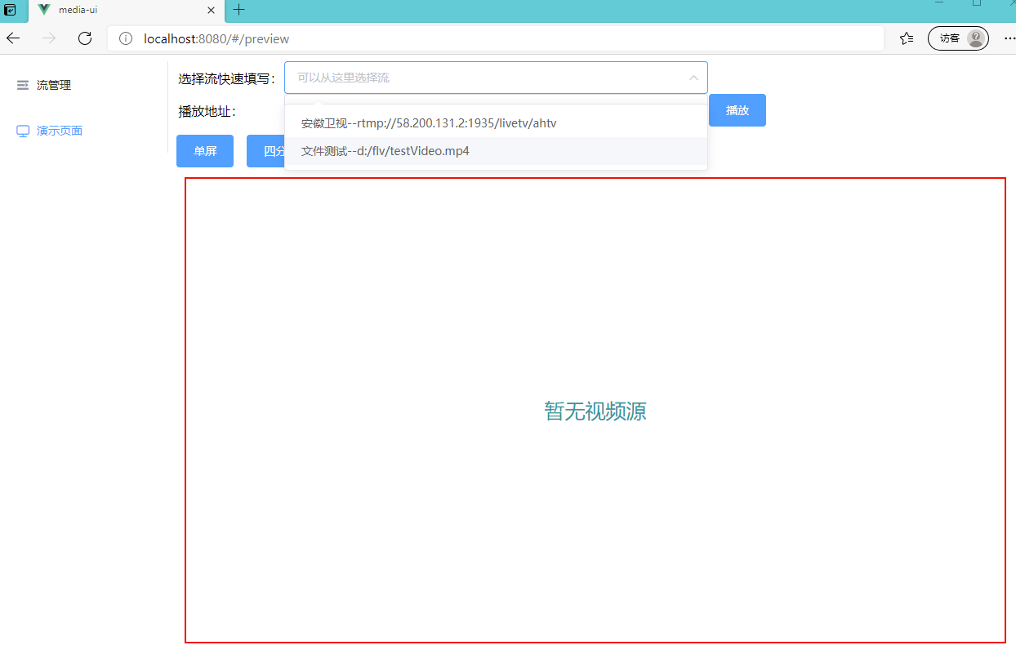This screenshot has width=1016, height=663.
Task: Click the browser back arrow
Action: (x=13, y=38)
